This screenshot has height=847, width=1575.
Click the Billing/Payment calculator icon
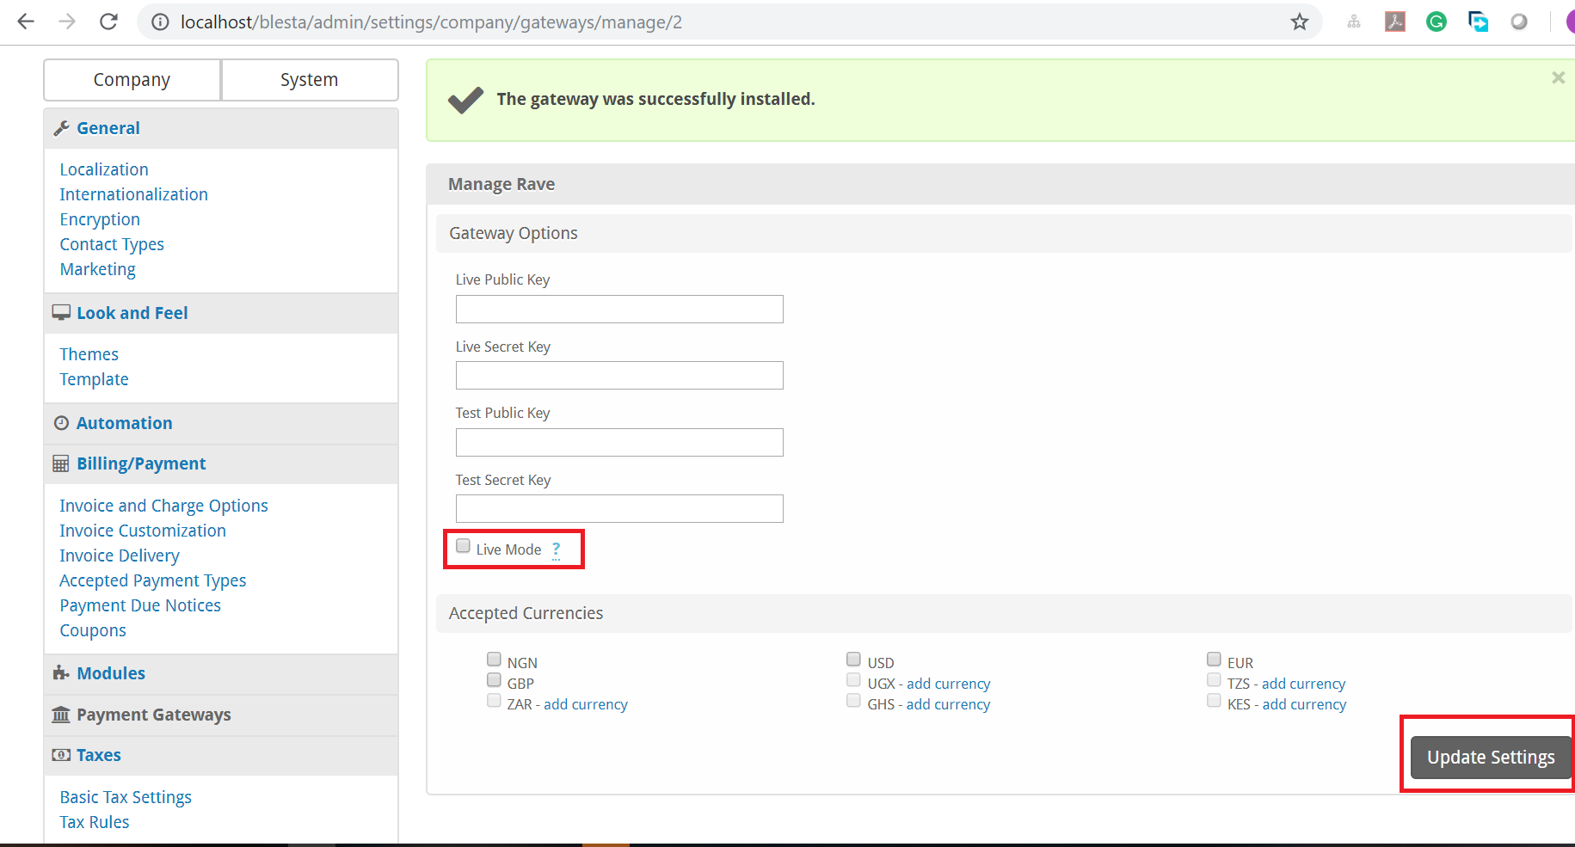pyautogui.click(x=61, y=463)
